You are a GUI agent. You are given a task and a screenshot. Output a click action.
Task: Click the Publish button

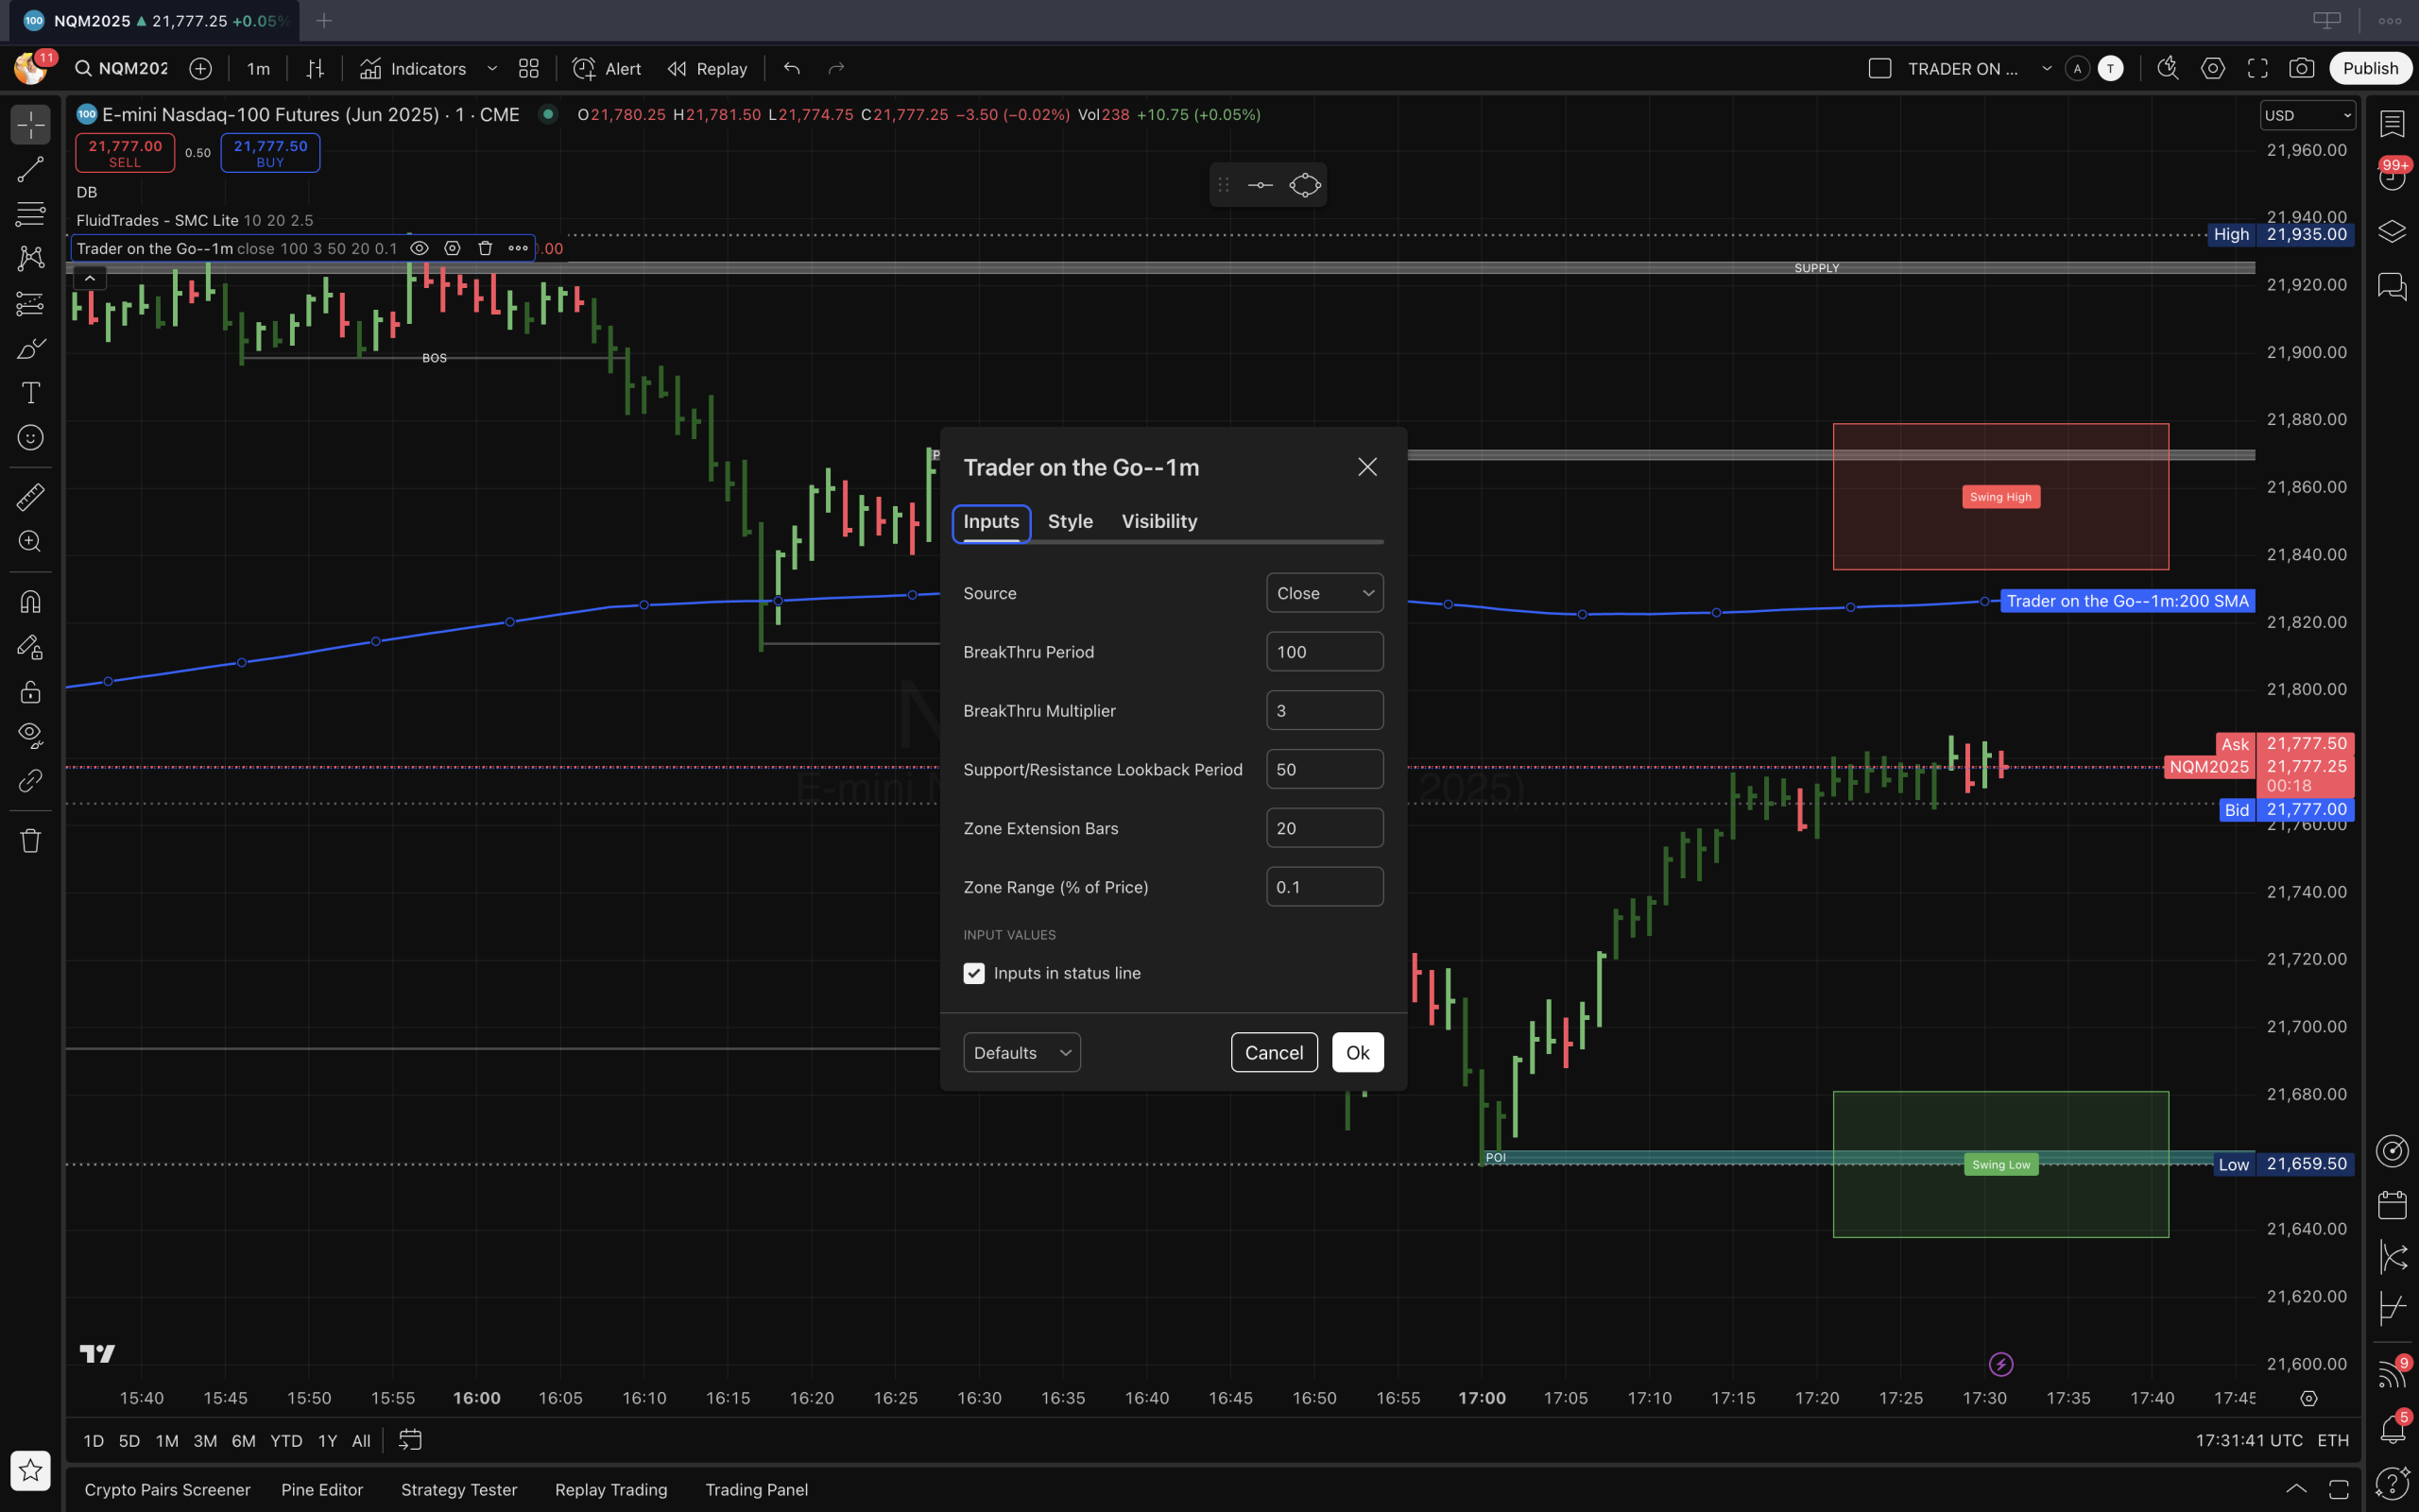(2370, 68)
